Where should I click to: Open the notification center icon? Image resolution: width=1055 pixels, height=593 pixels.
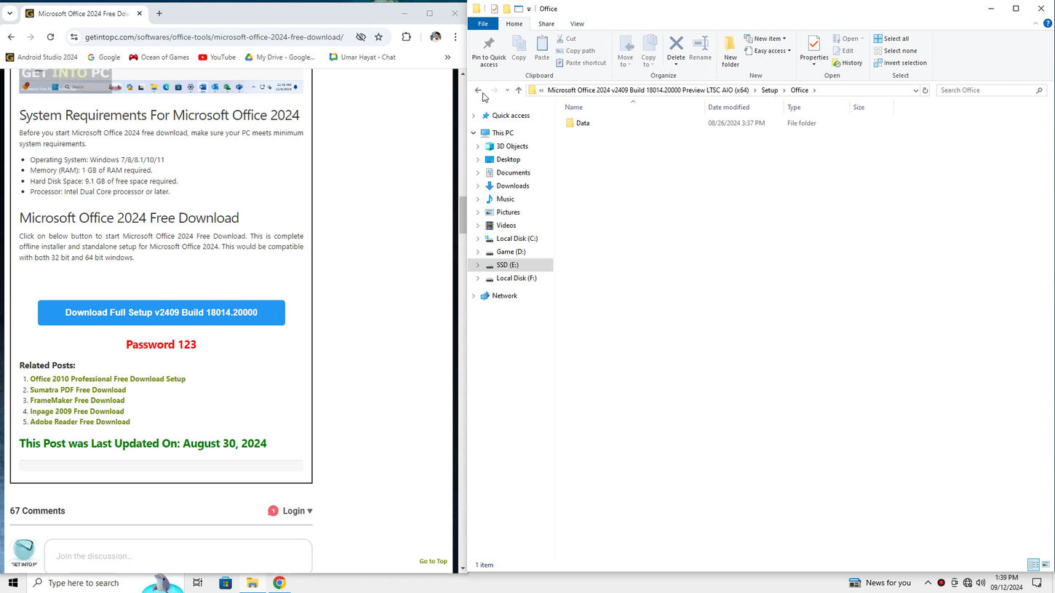pos(1038,583)
